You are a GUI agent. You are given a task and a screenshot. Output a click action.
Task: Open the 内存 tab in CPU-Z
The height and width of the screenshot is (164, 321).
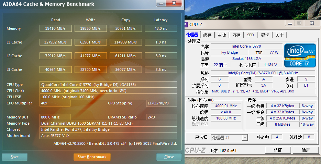[x=236, y=35]
